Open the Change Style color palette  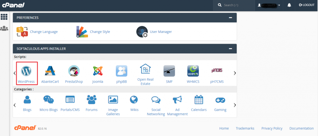tap(82, 32)
